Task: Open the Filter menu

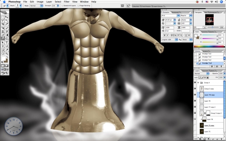Action: [x=67, y=2]
